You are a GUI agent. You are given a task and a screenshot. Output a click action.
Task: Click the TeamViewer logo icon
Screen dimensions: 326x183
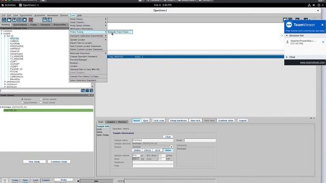coord(289,25)
